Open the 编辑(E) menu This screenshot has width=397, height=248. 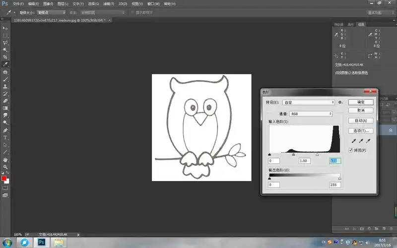pyautogui.click(x=33, y=4)
